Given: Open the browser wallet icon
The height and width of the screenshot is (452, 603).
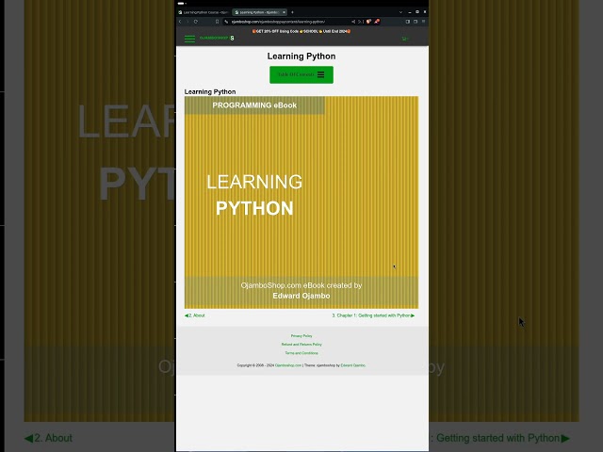Looking at the screenshot, I should click(416, 22).
